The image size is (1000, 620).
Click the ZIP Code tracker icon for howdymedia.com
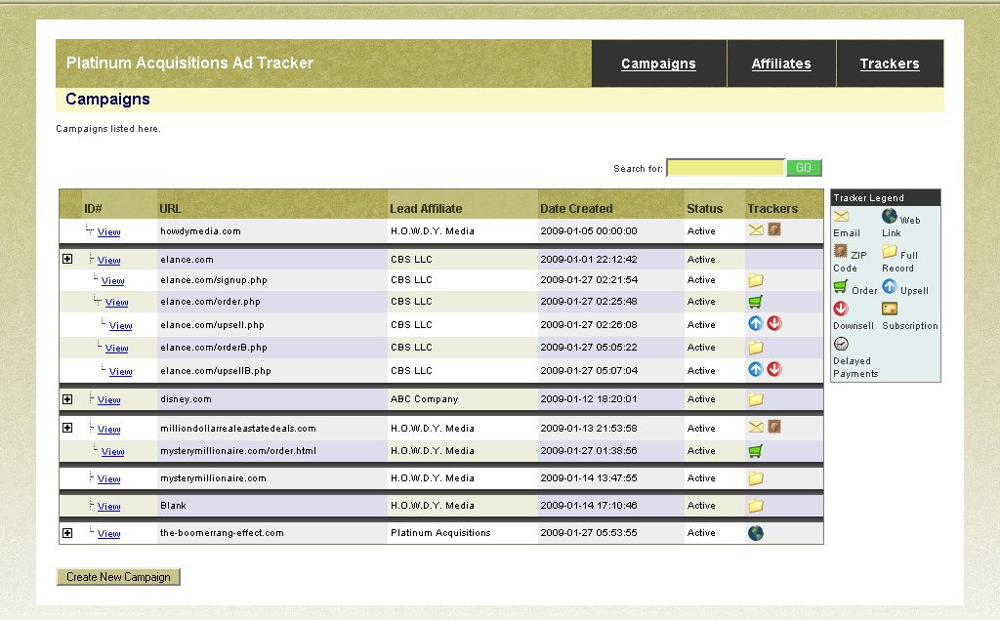pyautogui.click(x=773, y=230)
